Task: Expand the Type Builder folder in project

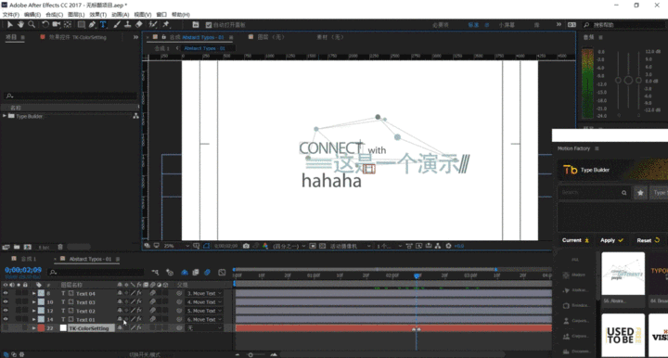Action: (x=5, y=116)
